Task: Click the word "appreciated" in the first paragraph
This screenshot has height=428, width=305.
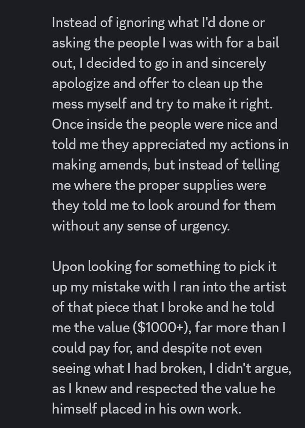Action: coord(169,145)
